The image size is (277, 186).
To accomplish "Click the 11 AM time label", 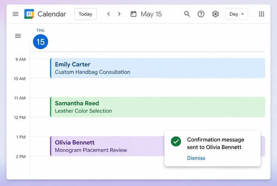I will tap(20, 98).
